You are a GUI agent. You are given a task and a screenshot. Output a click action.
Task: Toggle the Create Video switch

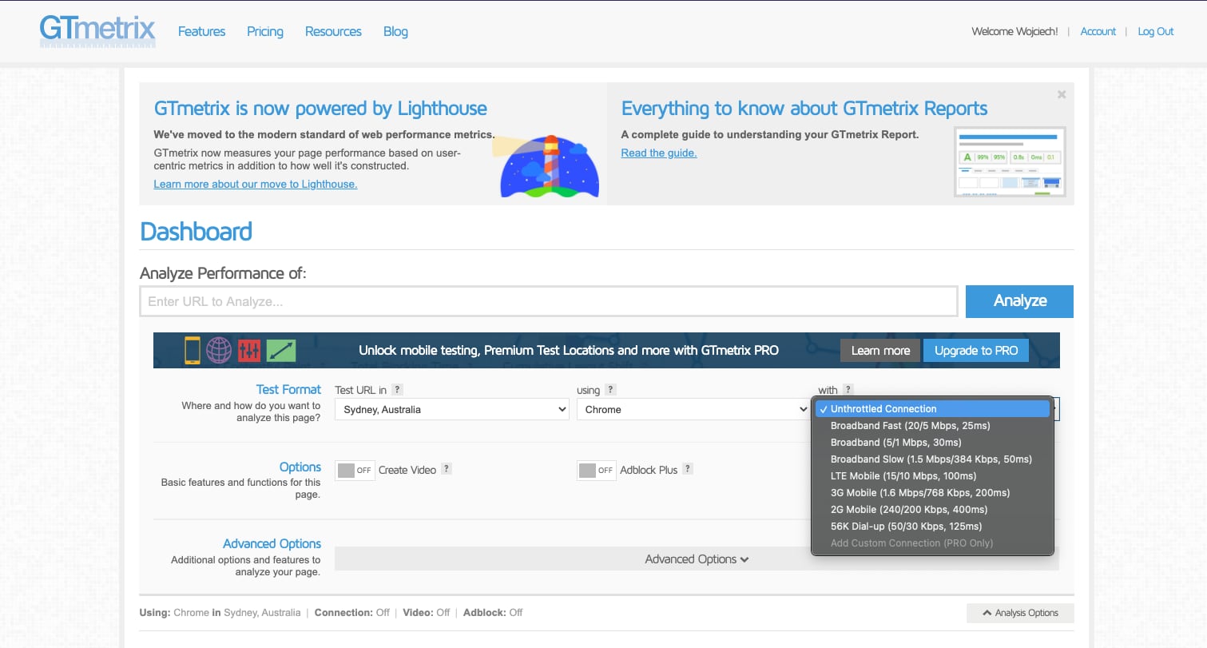(355, 471)
